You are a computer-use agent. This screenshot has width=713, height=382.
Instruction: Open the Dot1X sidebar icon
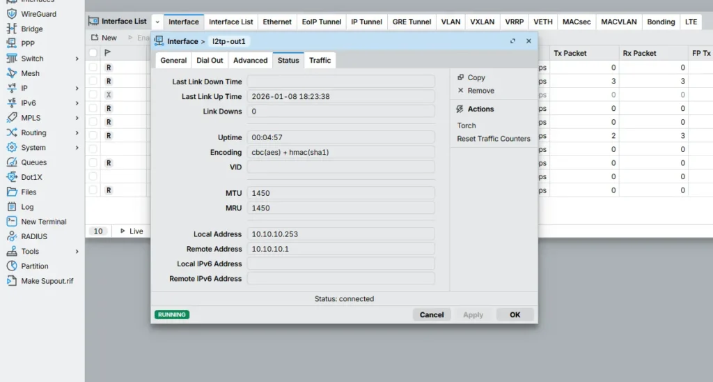pyautogui.click(x=12, y=177)
